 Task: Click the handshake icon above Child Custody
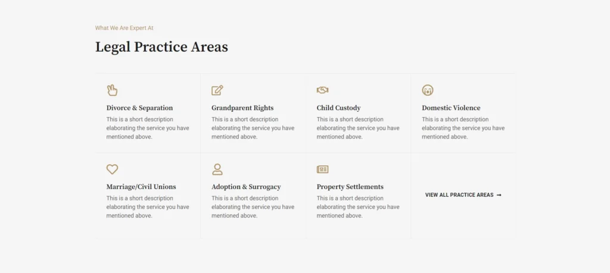[322, 90]
